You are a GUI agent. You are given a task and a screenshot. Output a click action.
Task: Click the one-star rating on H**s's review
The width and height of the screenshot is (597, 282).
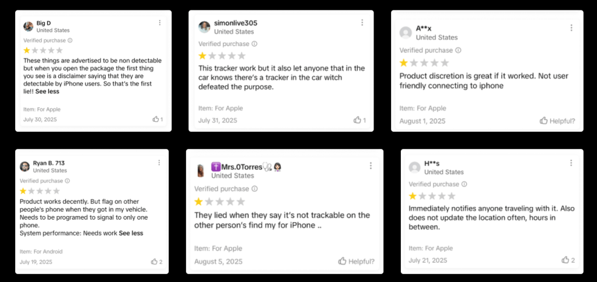(x=413, y=196)
